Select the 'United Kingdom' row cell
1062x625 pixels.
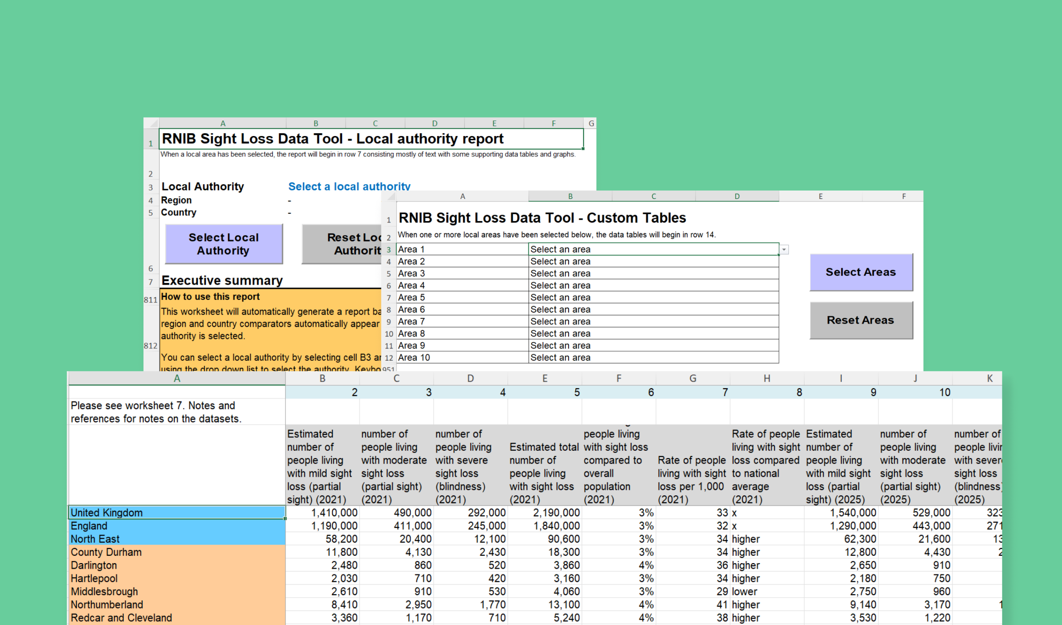point(177,513)
